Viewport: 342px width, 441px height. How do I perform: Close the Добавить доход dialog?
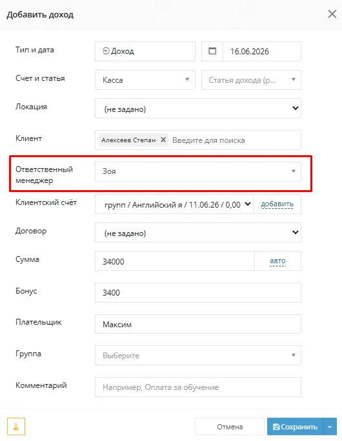point(332,14)
